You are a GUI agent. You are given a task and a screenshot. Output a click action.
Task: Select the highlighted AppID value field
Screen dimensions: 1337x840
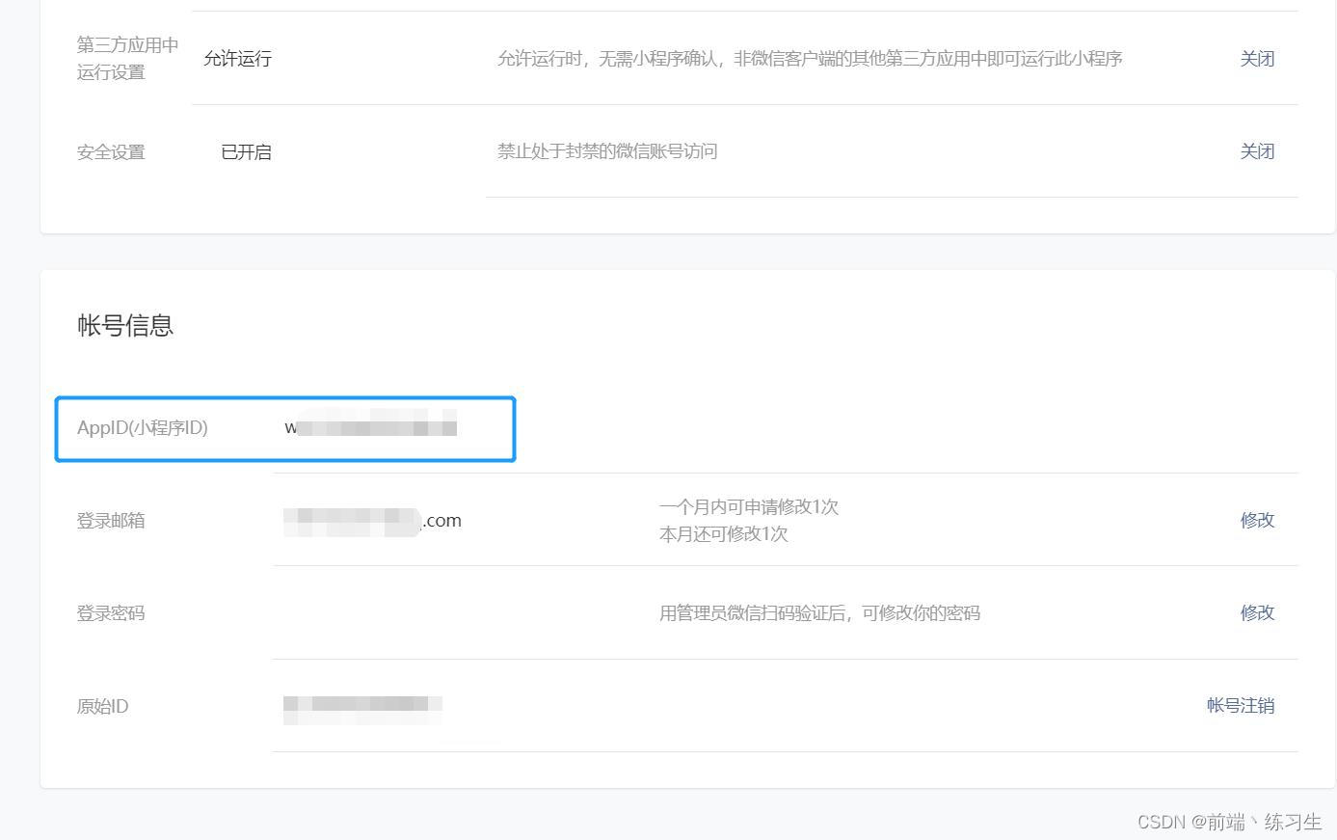[371, 428]
